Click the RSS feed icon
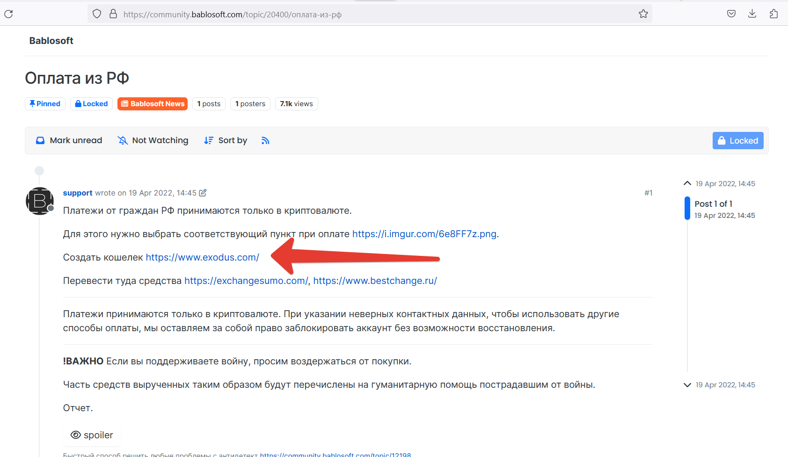788x457 pixels. (265, 140)
